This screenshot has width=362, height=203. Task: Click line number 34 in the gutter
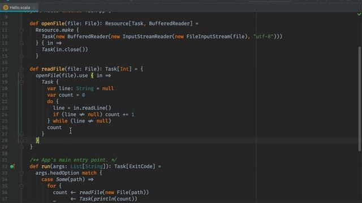coord(5,179)
